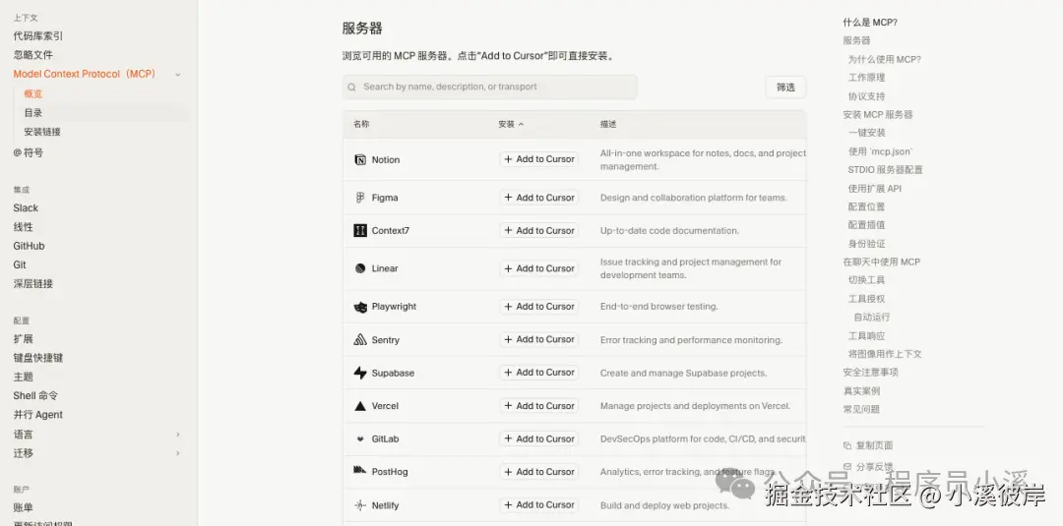Focus the server search field
Viewport: 1063px width, 526px height.
click(489, 88)
